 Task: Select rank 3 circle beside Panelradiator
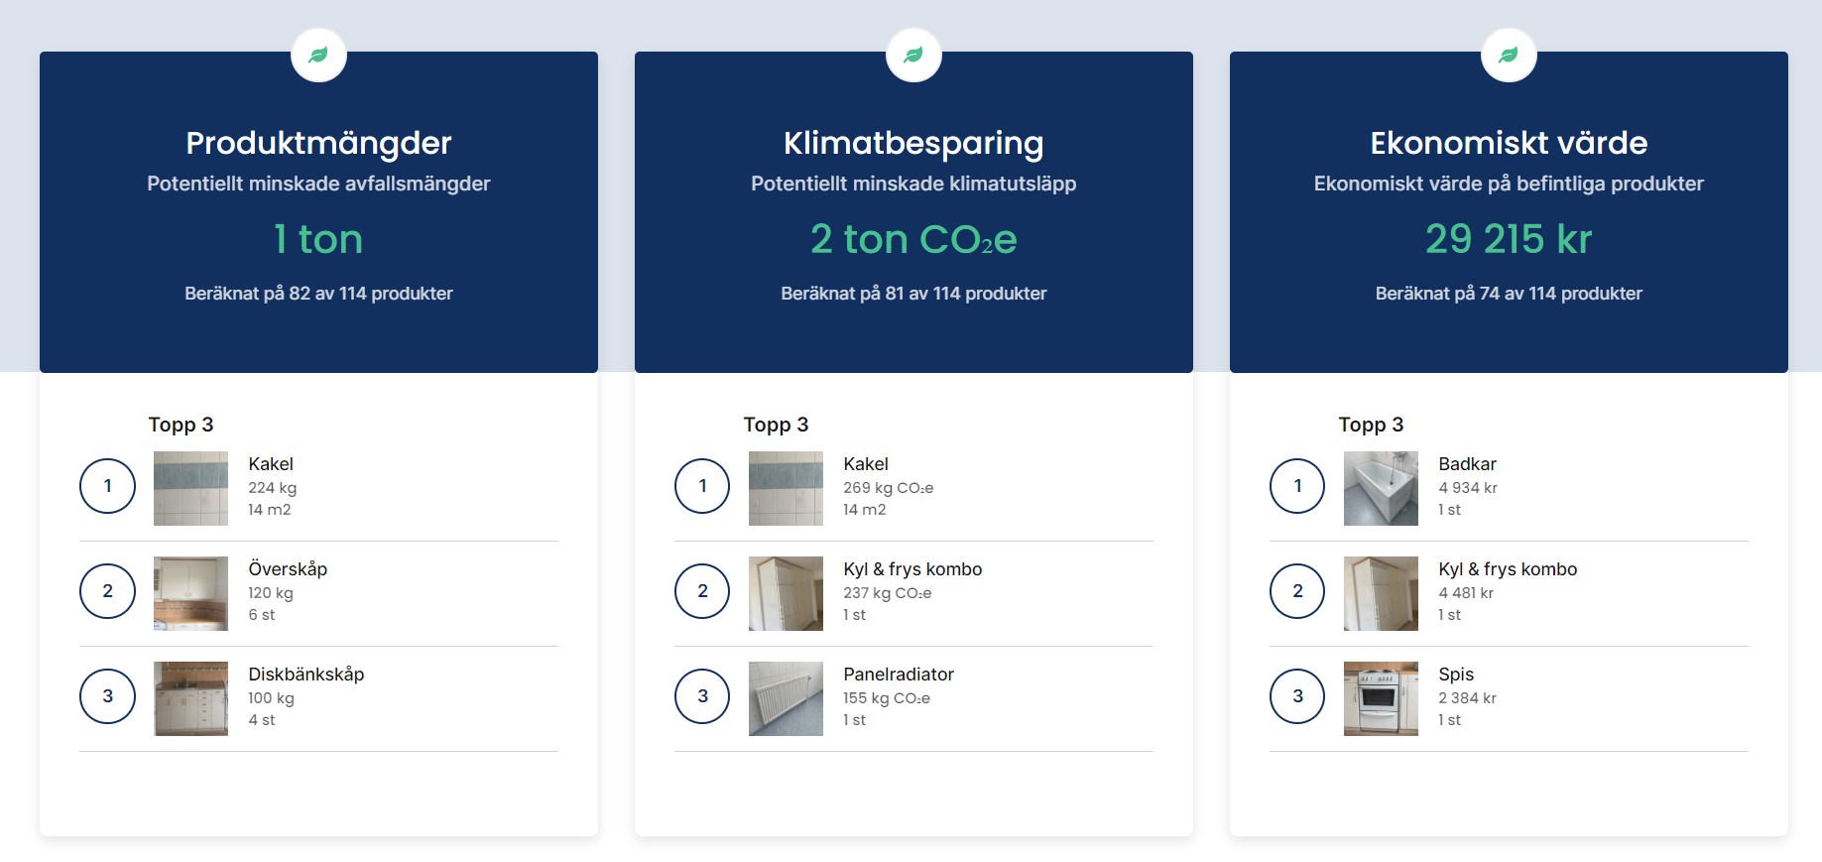(x=702, y=696)
